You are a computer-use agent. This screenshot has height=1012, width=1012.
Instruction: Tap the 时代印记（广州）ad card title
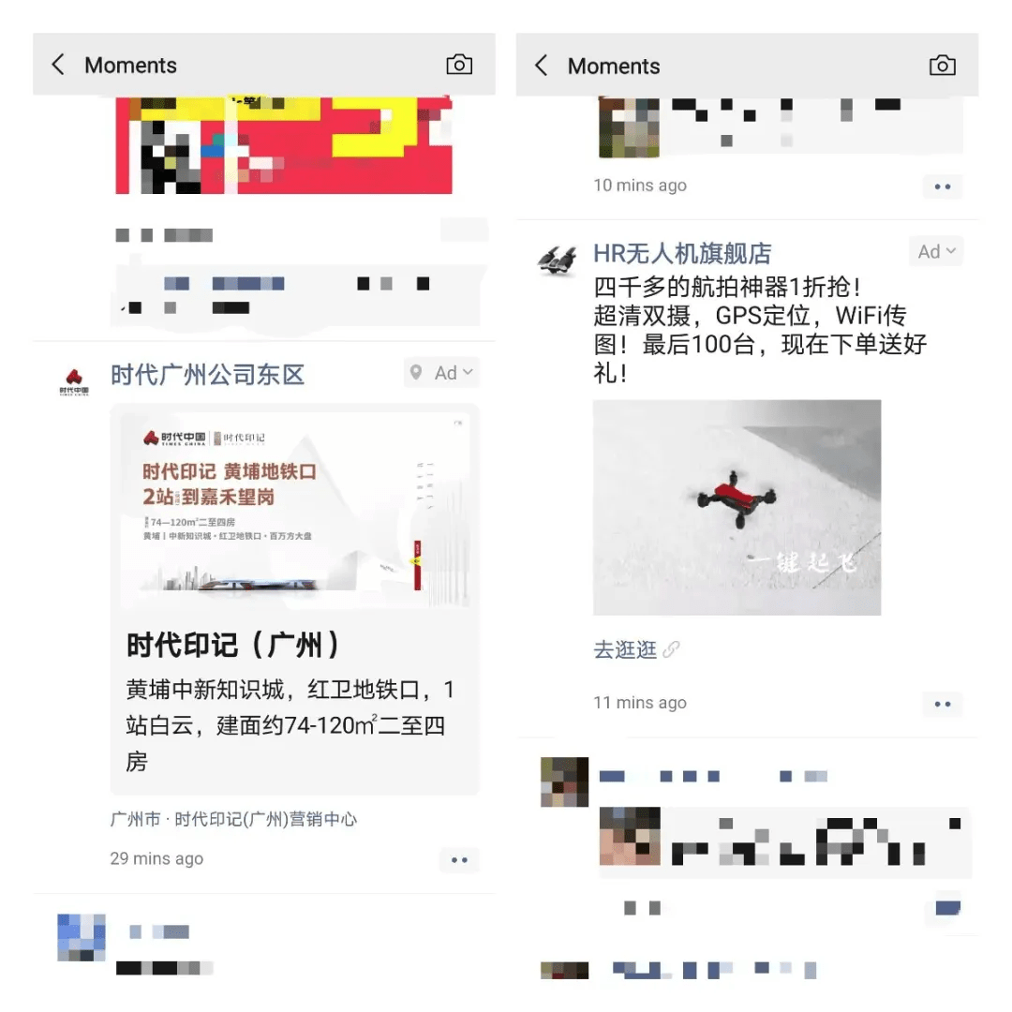click(x=232, y=645)
